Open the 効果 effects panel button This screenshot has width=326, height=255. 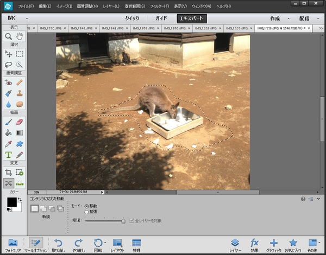click(x=254, y=245)
